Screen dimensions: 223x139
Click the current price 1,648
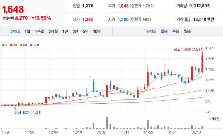click(13, 10)
